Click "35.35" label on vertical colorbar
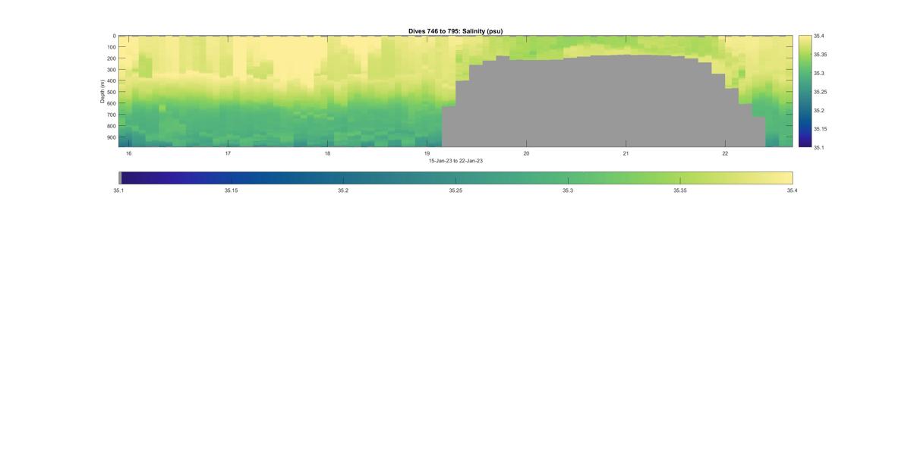911x472 pixels. (x=821, y=55)
